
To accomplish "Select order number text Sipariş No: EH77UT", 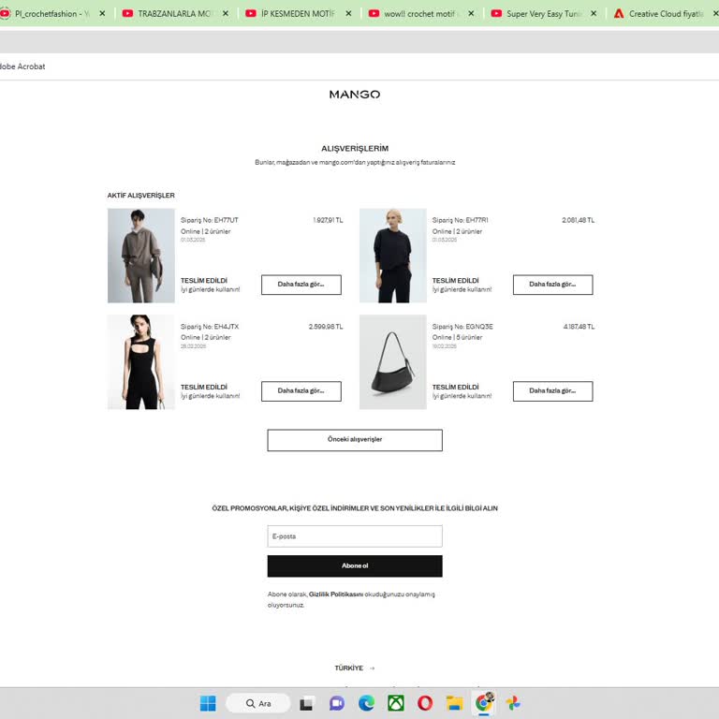I will (x=209, y=220).
